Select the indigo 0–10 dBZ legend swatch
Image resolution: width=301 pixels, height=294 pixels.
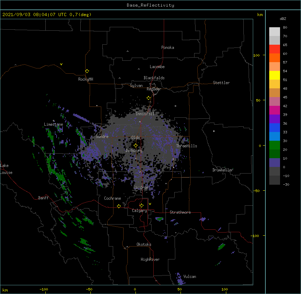274,163
